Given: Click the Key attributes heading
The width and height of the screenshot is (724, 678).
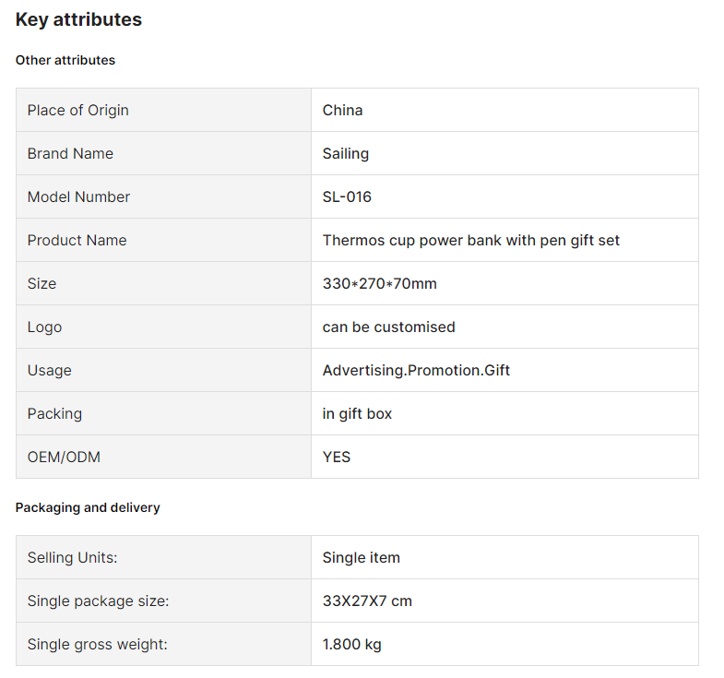Looking at the screenshot, I should pos(78,20).
